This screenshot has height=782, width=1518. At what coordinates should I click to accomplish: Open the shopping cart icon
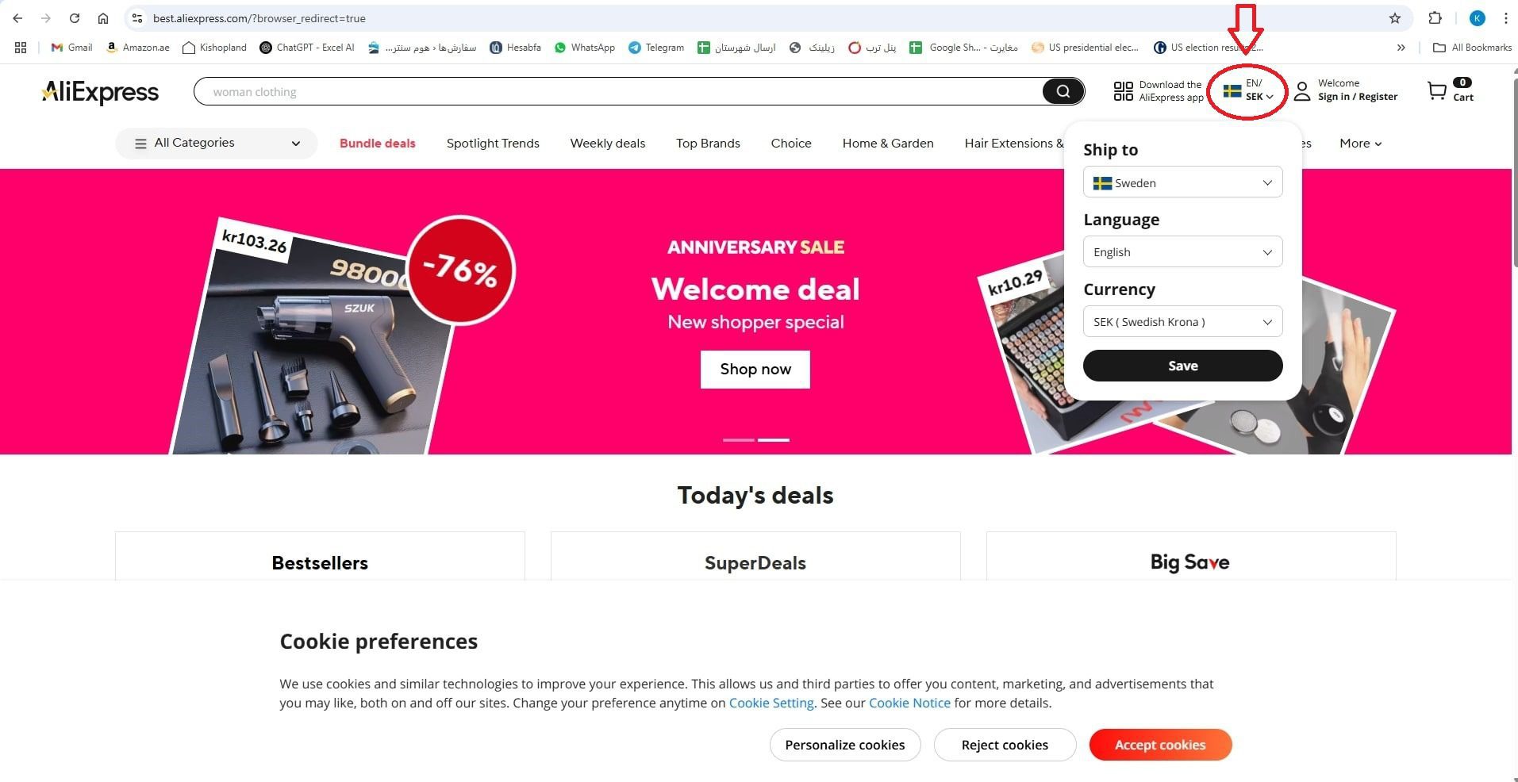click(x=1436, y=91)
